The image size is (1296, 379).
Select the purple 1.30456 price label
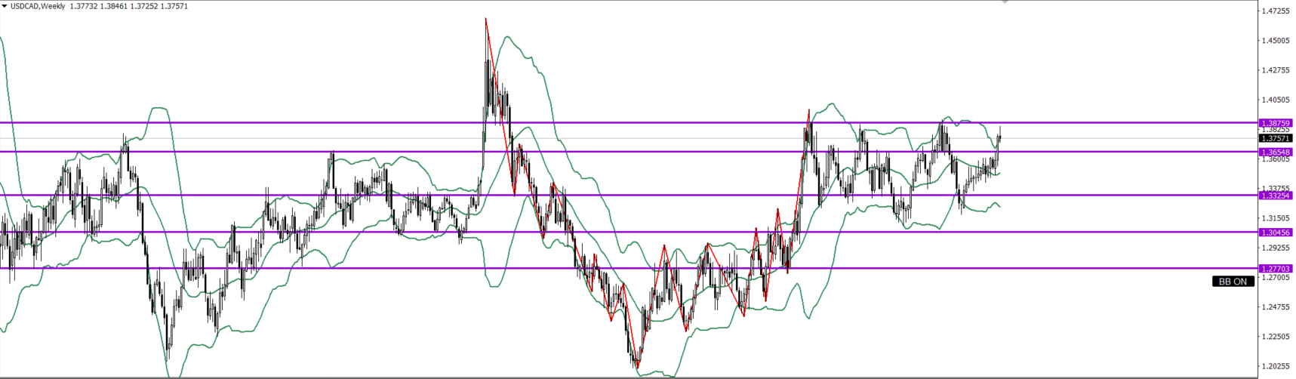click(x=1276, y=233)
